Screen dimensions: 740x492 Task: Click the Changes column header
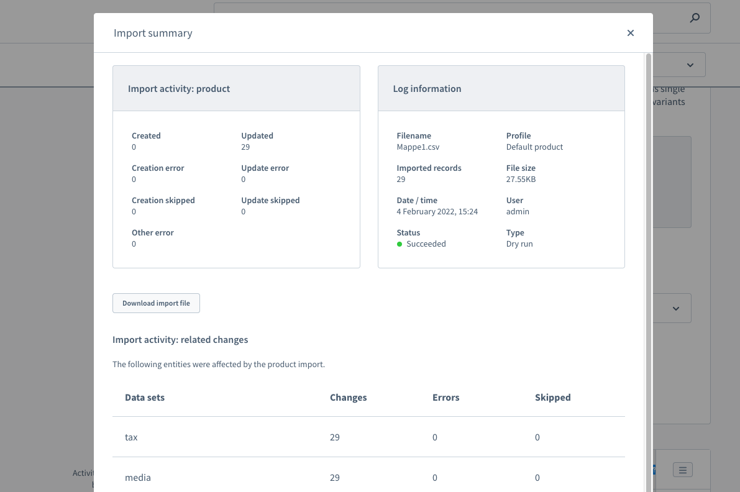pyautogui.click(x=348, y=398)
